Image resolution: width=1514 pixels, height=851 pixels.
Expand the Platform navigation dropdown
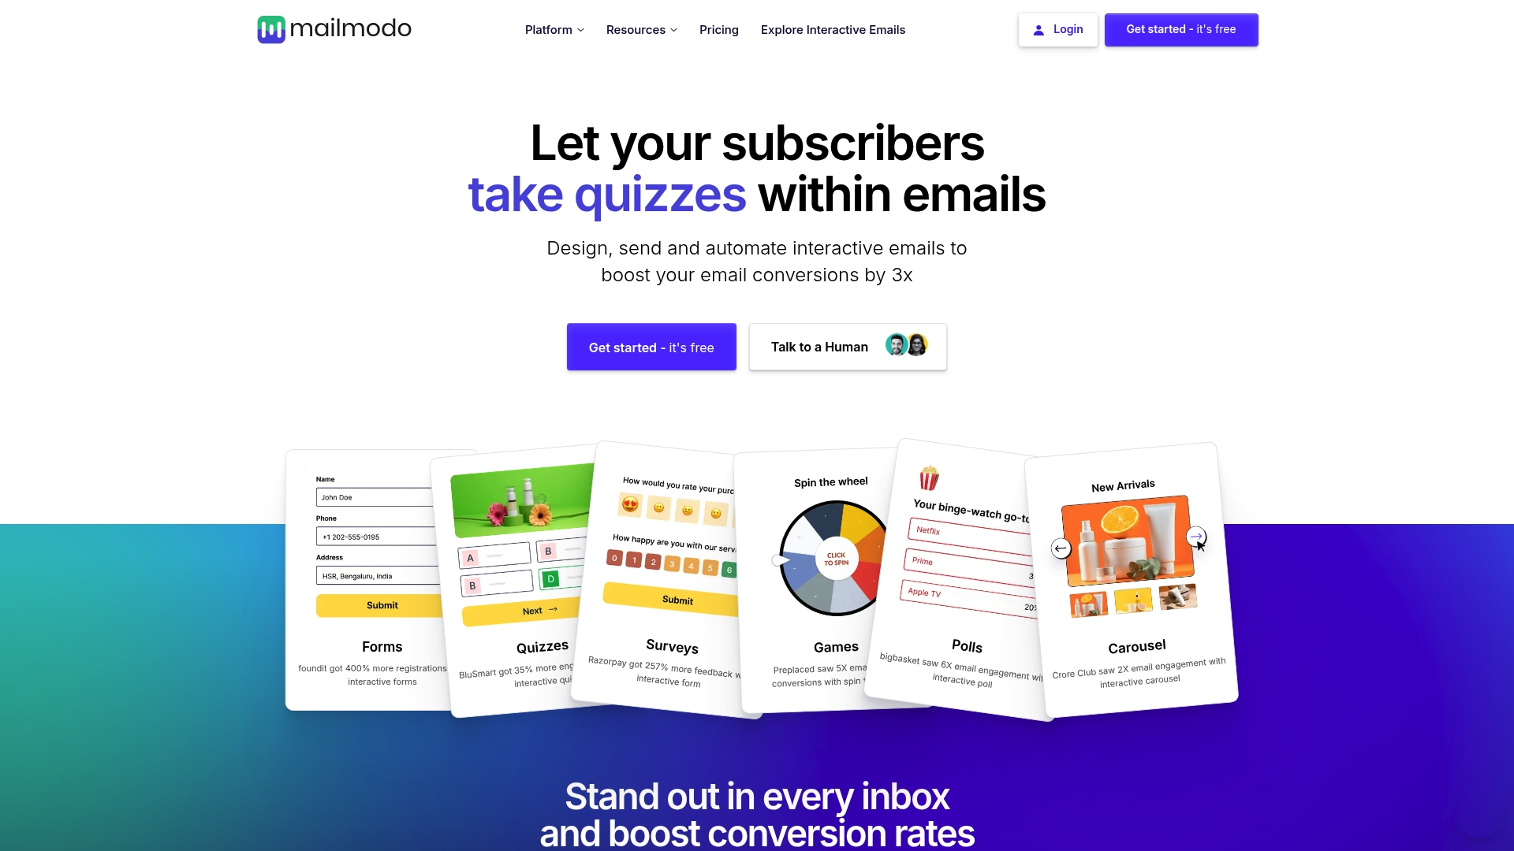554,29
